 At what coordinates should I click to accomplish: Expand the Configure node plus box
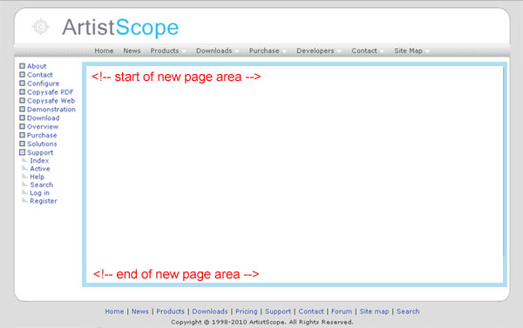tap(22, 84)
